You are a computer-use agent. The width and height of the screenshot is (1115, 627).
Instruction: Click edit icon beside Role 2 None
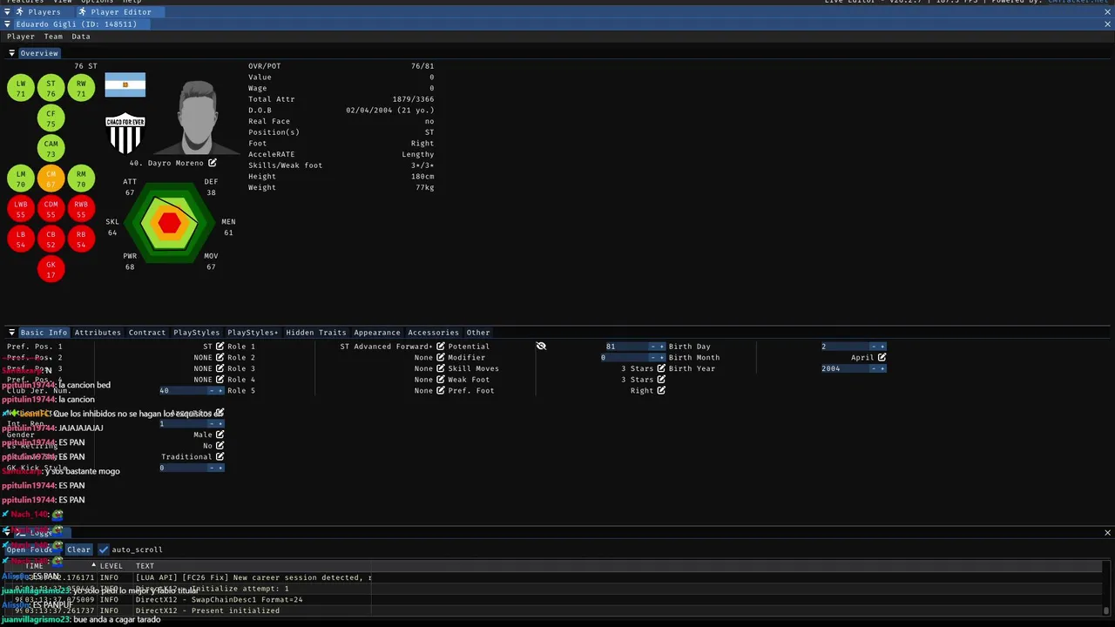tap(441, 358)
